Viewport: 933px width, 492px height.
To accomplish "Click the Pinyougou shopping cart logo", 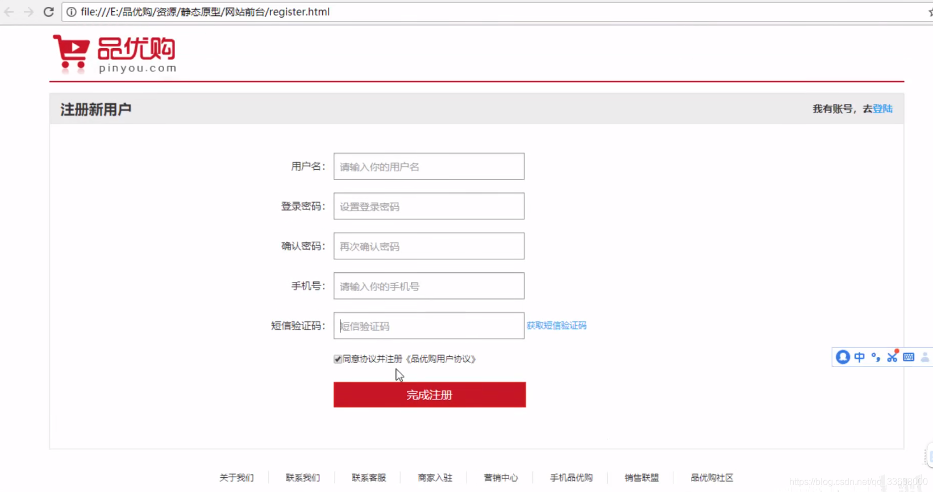I will pyautogui.click(x=71, y=54).
